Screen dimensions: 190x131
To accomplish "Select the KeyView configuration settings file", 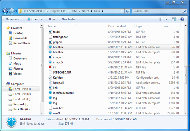I will (x=58, y=77).
